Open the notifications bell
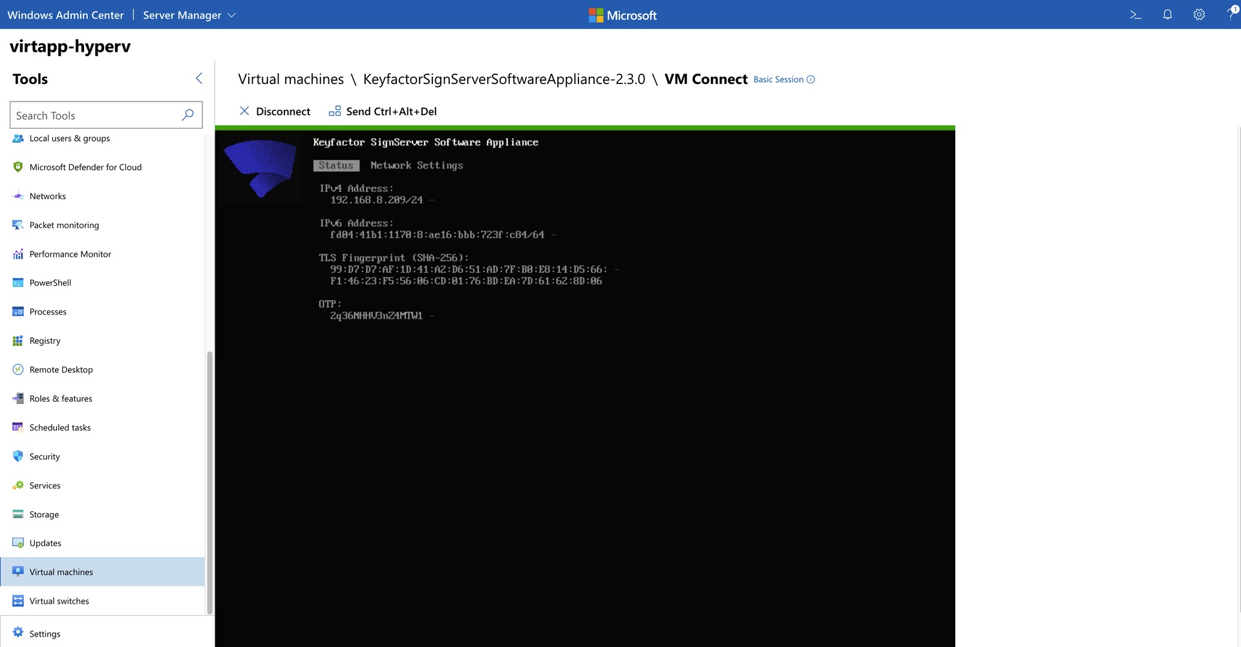The image size is (1241, 647). pyautogui.click(x=1167, y=15)
